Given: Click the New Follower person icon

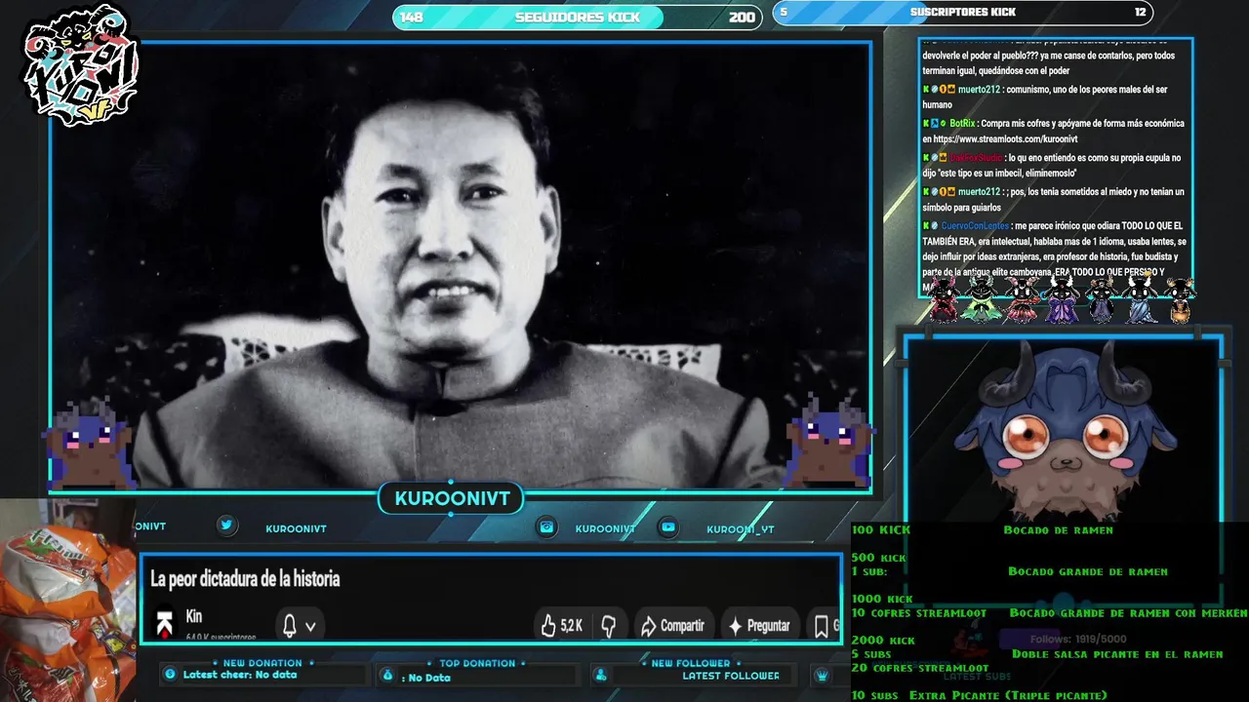Looking at the screenshot, I should (600, 675).
